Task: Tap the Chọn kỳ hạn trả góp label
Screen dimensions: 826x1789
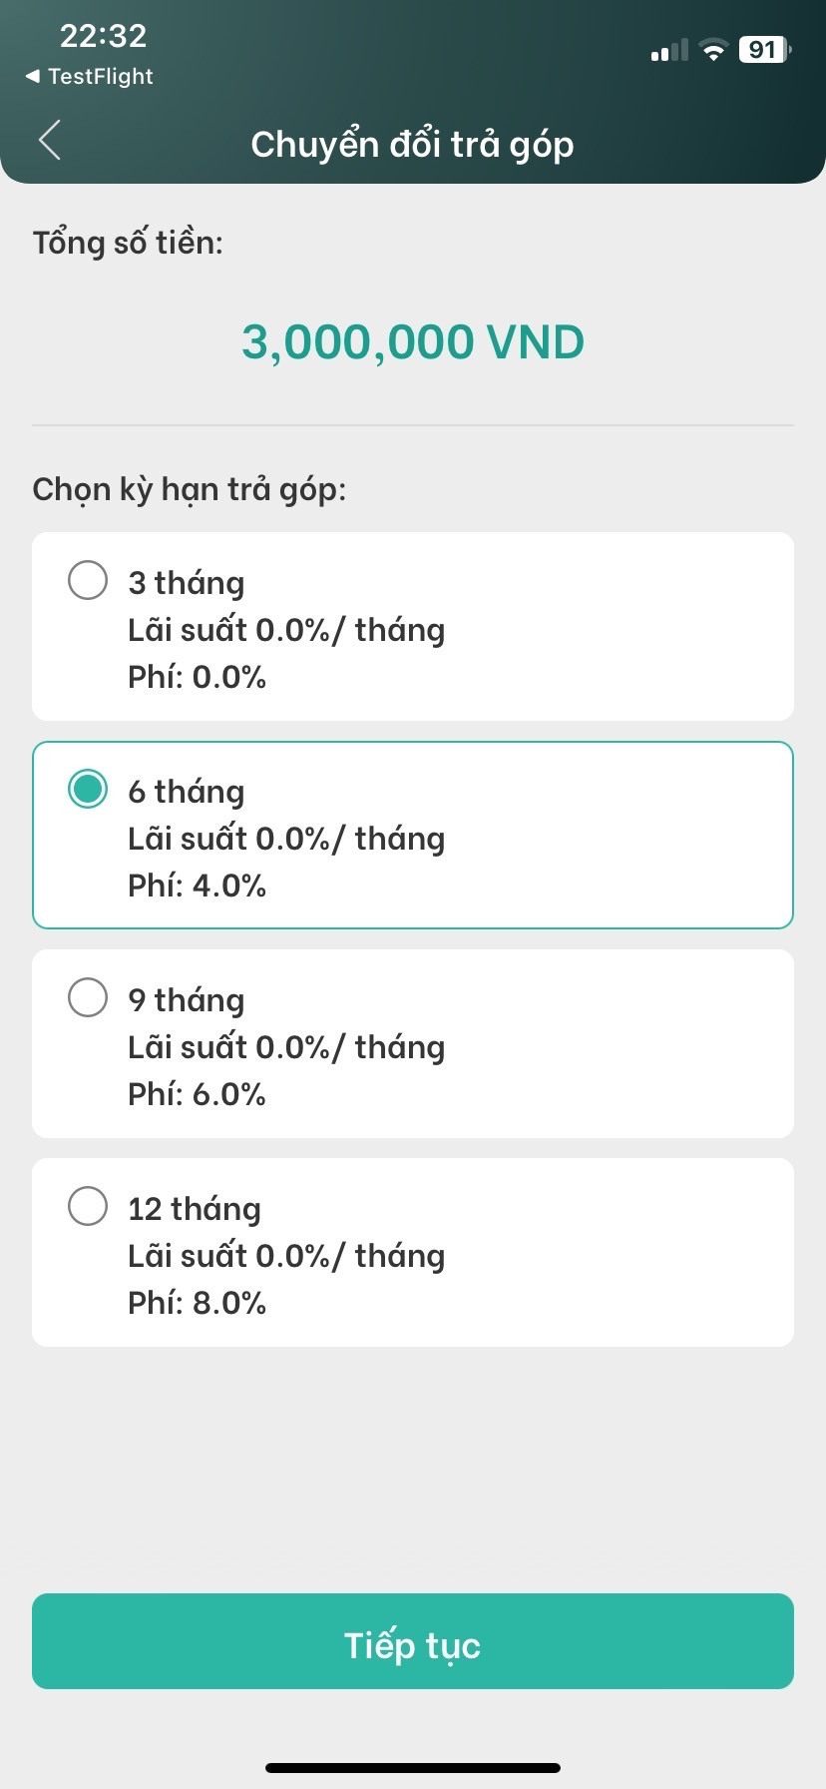Action: (190, 490)
